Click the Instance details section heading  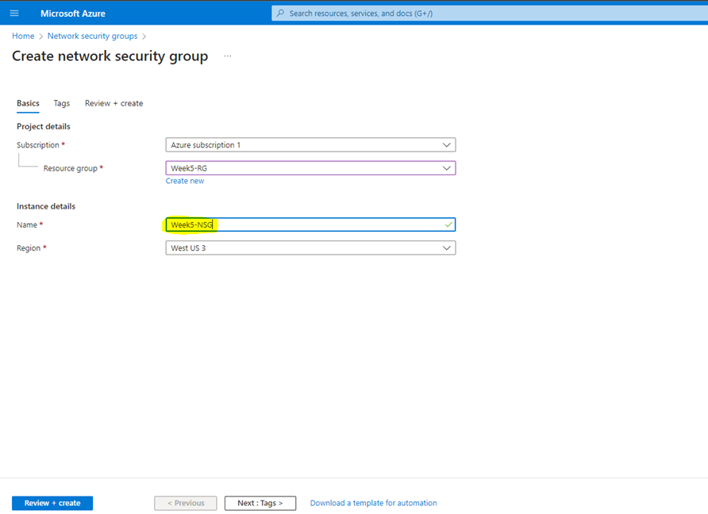[46, 206]
